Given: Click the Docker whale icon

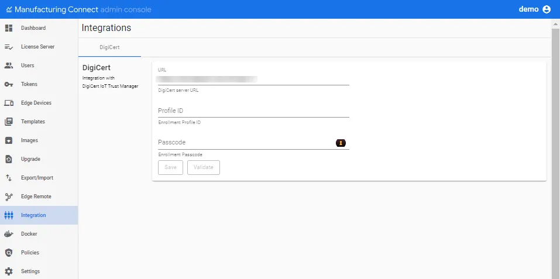Looking at the screenshot, I should [9, 234].
